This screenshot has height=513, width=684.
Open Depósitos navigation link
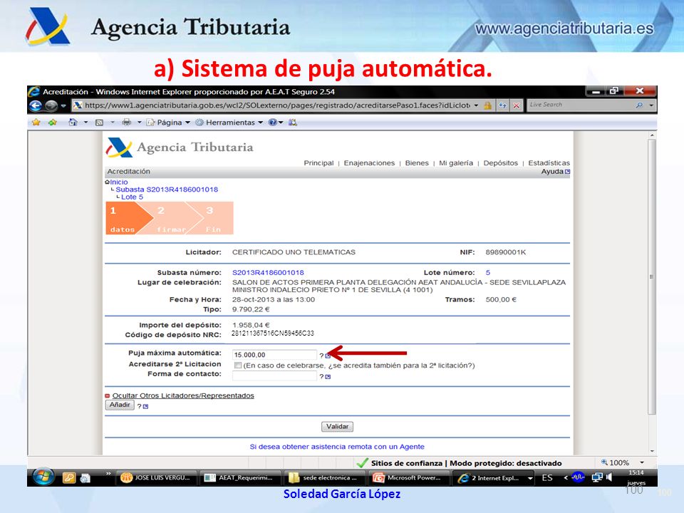(500, 162)
